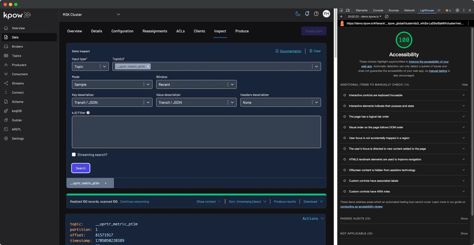
Task: Open the Network tab in DevTools
Action: tap(409, 10)
